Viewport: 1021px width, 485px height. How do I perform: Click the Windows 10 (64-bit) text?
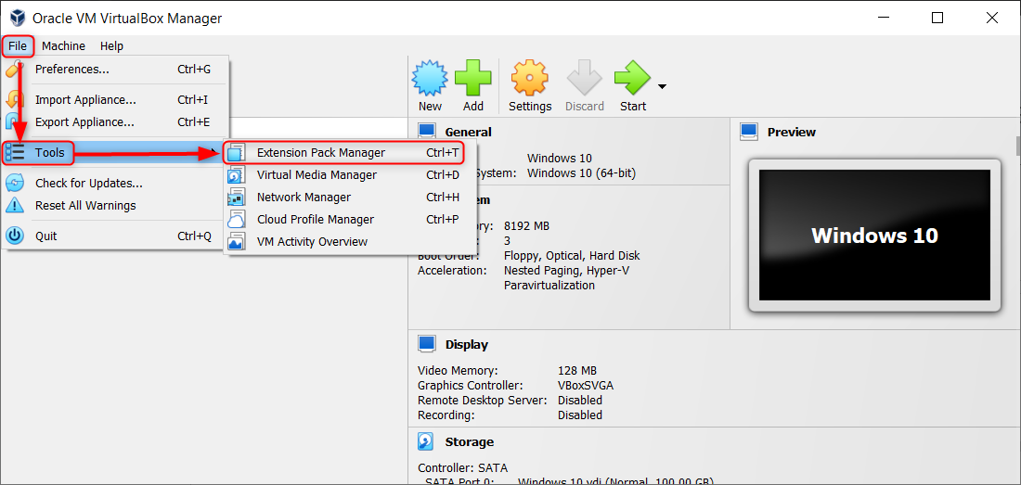coord(581,173)
